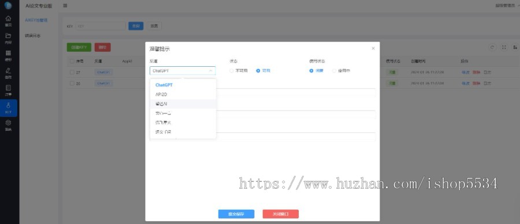Choose the 通义千问 option in the list
The height and width of the screenshot is (224, 520).
coord(183,132)
